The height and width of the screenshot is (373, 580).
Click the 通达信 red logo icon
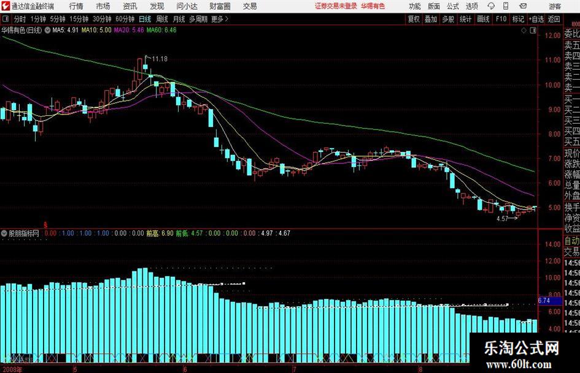point(6,6)
